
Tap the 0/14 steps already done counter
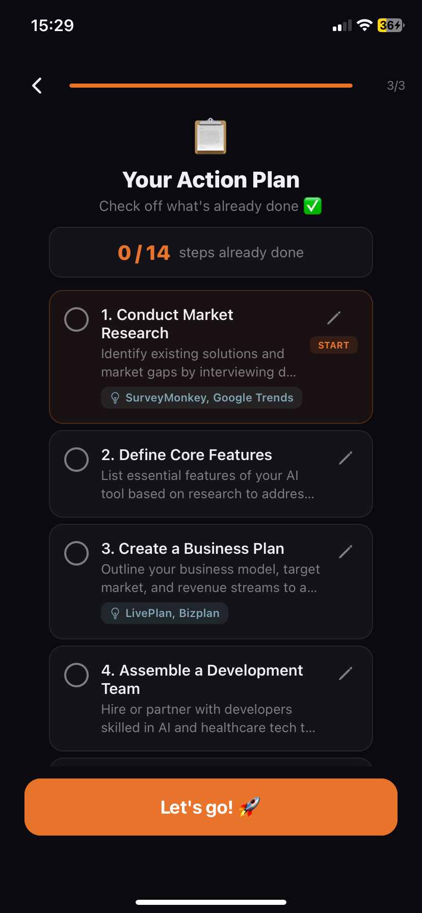pyautogui.click(x=211, y=252)
